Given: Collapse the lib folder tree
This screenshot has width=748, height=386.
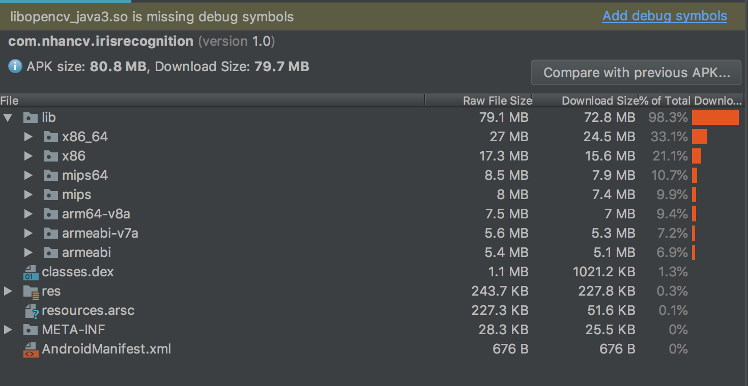Looking at the screenshot, I should (x=8, y=118).
